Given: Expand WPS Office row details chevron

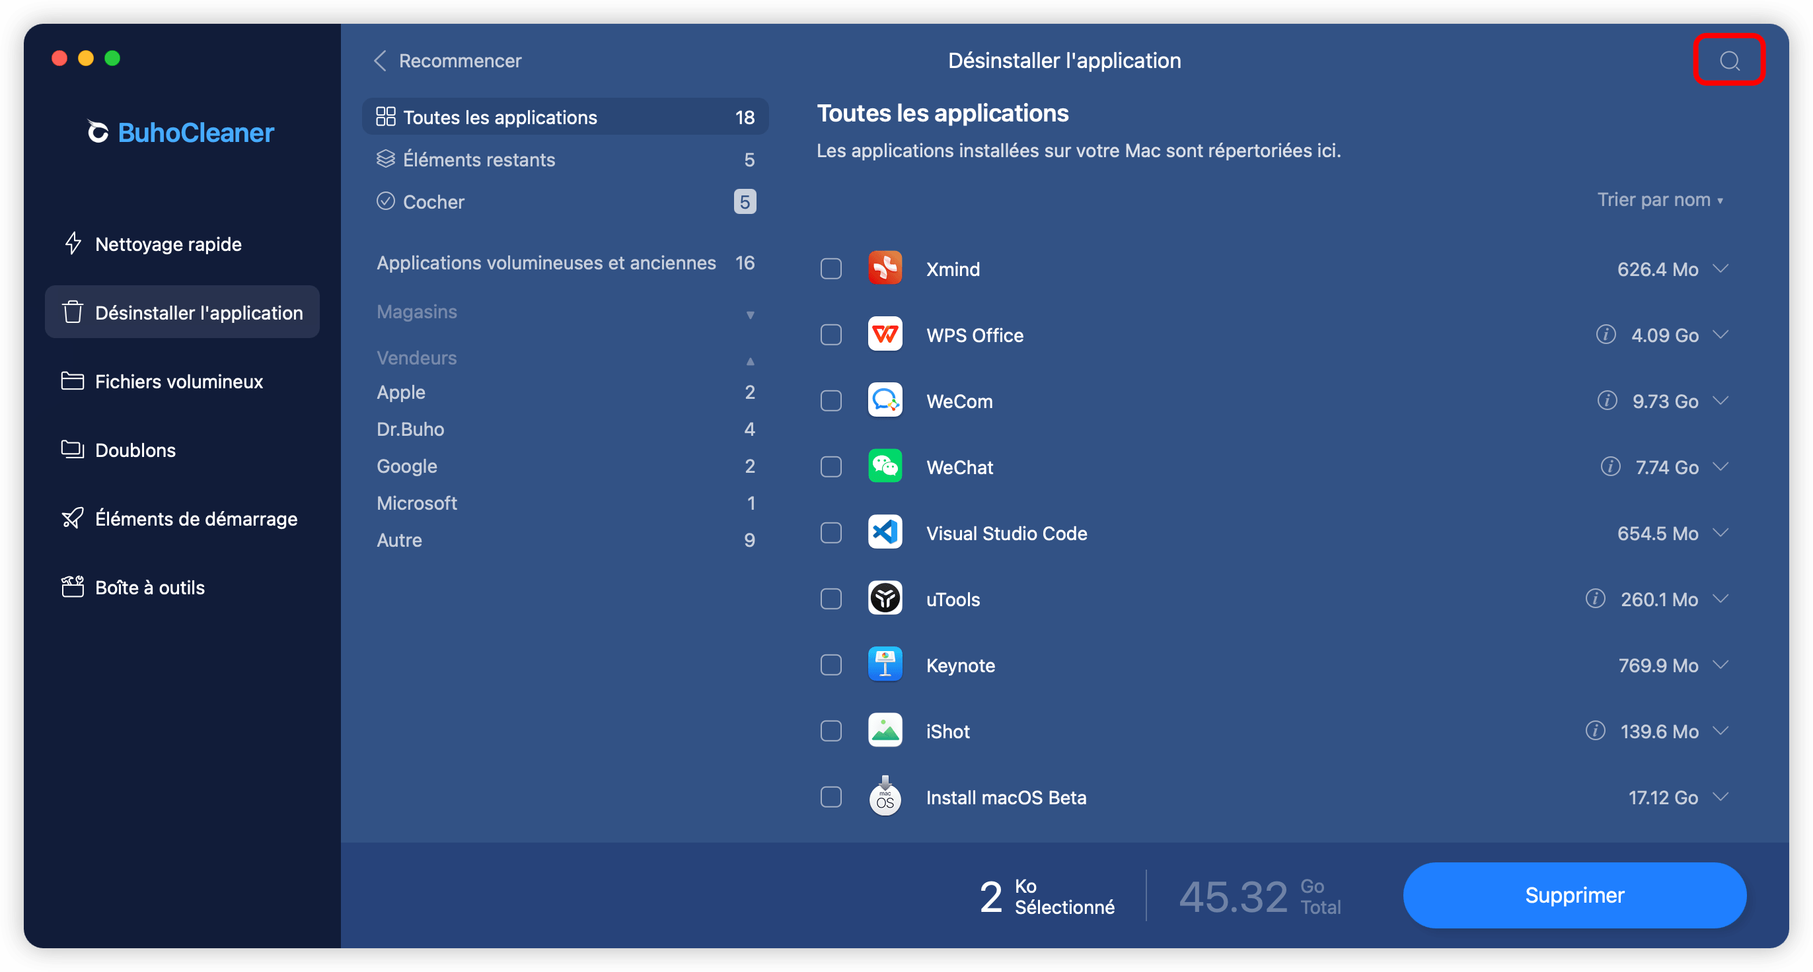Looking at the screenshot, I should [1720, 334].
